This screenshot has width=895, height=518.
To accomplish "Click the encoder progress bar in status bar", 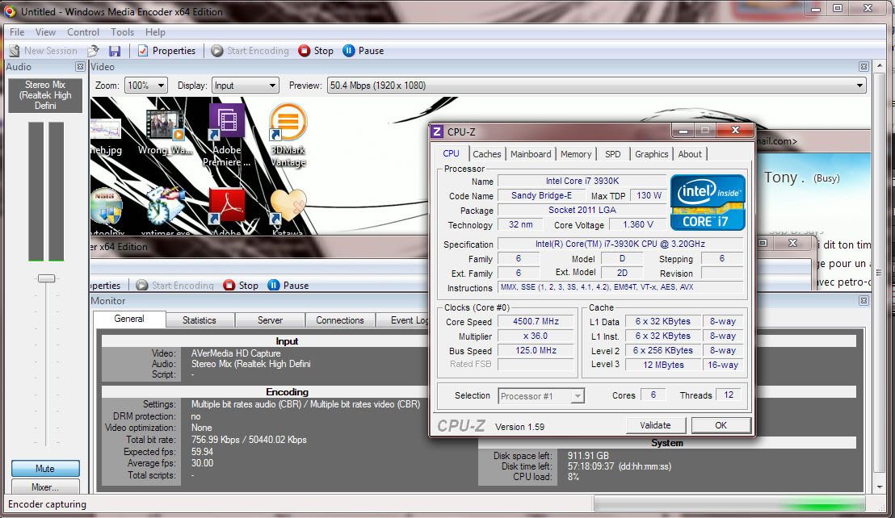I will pyautogui.click(x=729, y=504).
